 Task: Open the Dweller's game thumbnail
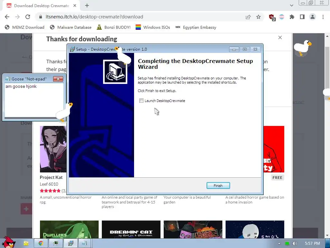tap(69, 230)
